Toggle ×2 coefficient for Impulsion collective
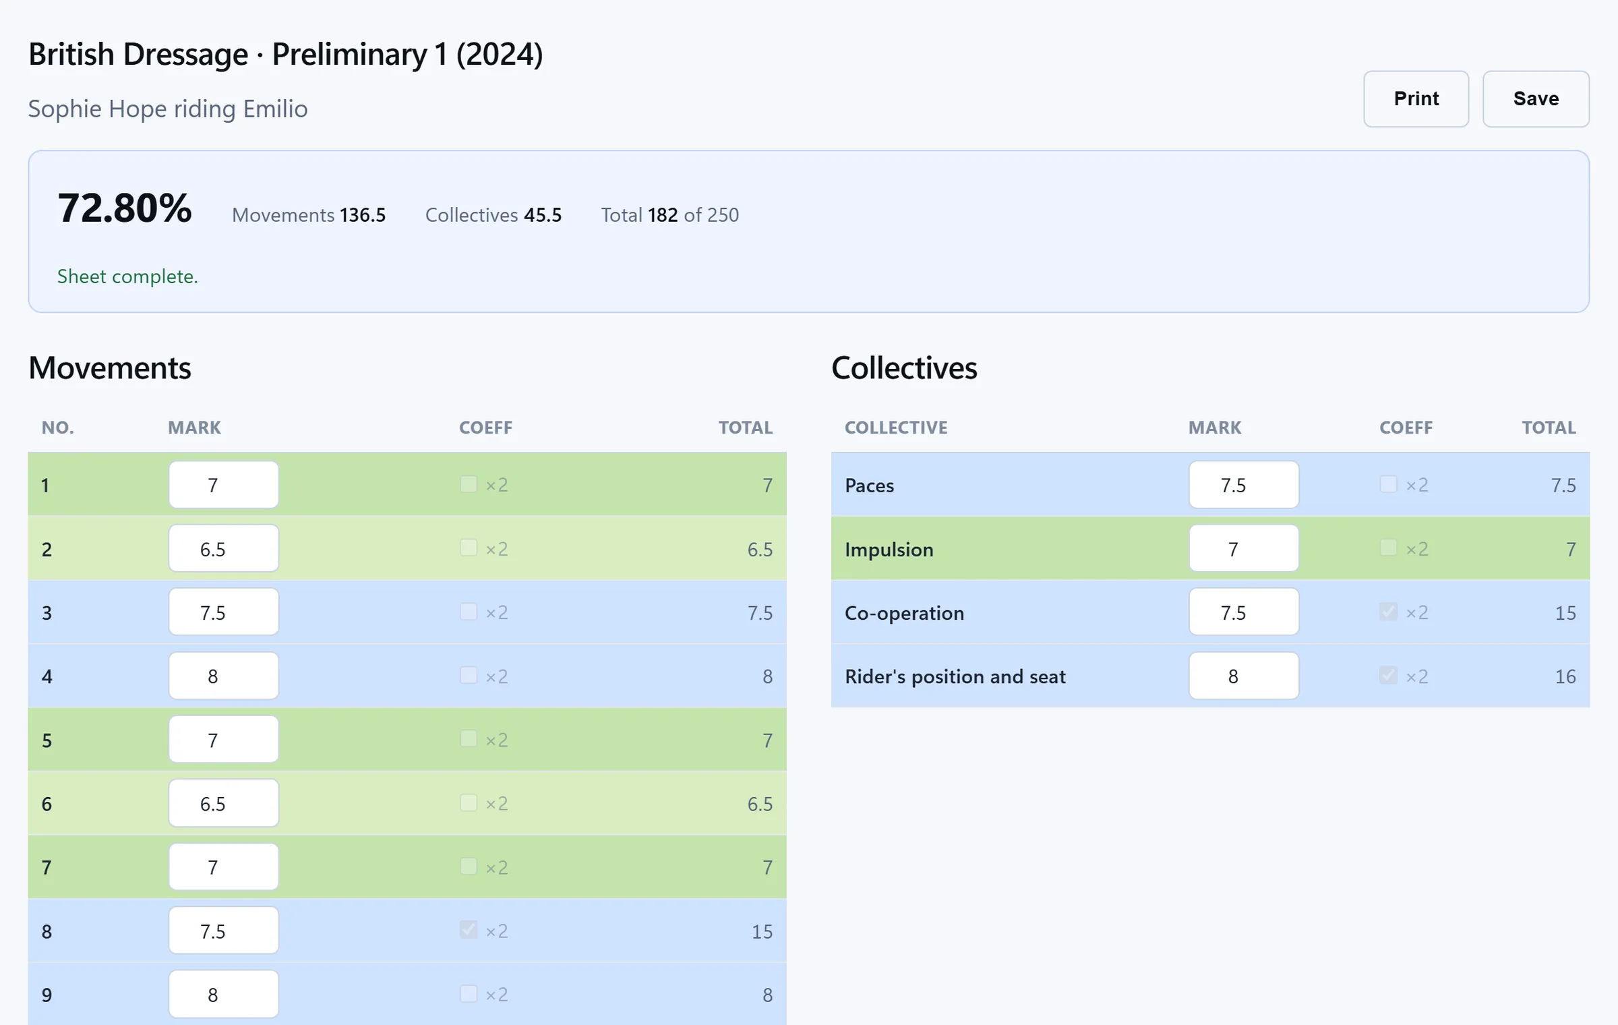Viewport: 1618px width, 1025px height. (1388, 548)
